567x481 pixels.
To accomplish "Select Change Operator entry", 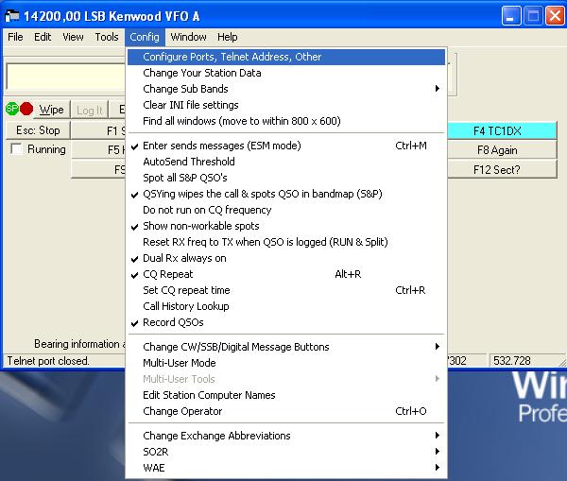I will click(286, 411).
